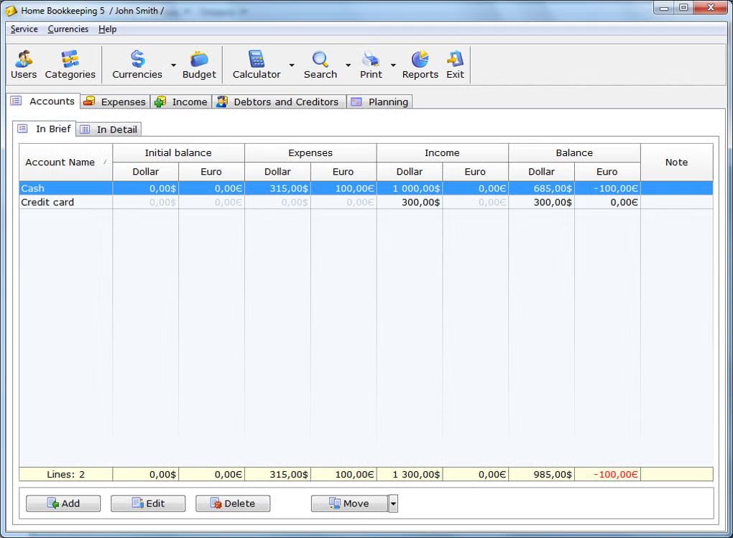Switch to the Expenses tab
Screen dimensions: 733x538
[115, 101]
